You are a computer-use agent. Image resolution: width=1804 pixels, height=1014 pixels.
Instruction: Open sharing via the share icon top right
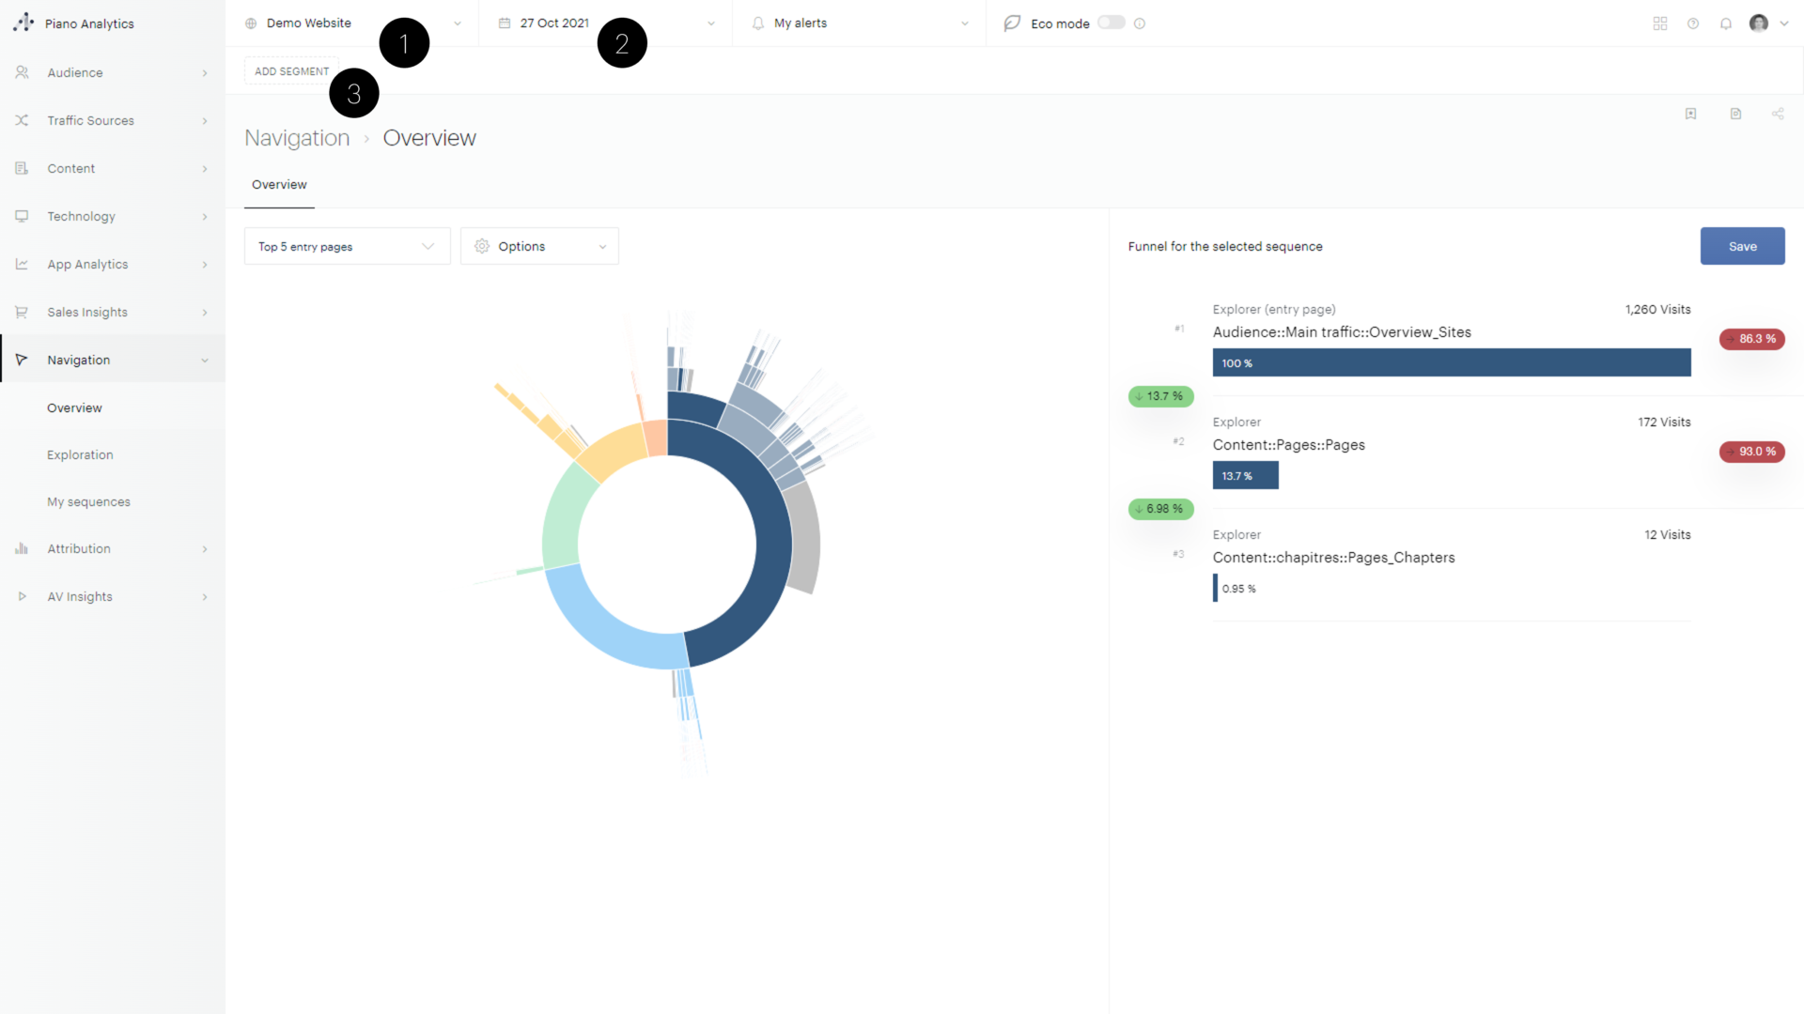1778,114
